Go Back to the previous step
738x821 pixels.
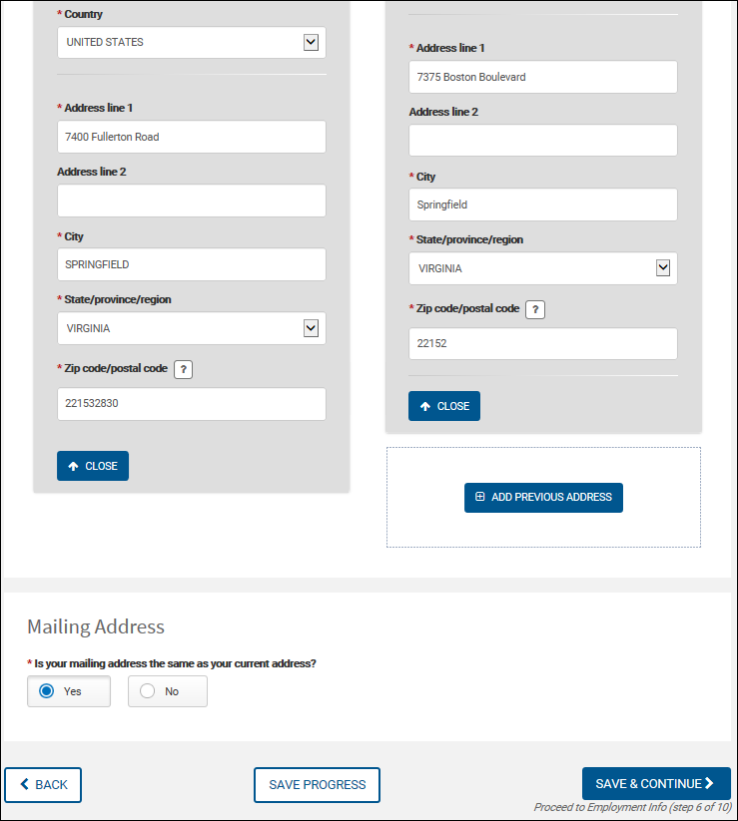pos(43,785)
